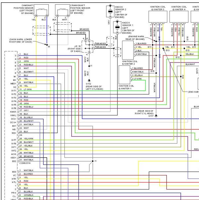Viewport: 199px width, 200px height.
Task: Click the 'IGF1' terminal name
Action: [14, 147]
